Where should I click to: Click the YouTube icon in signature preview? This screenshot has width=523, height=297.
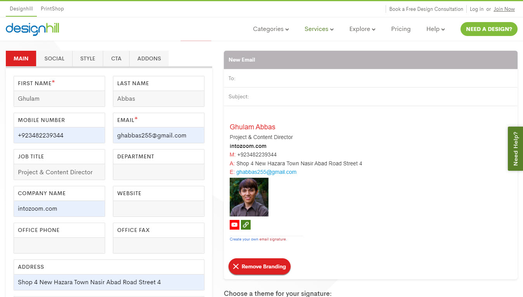point(234,225)
